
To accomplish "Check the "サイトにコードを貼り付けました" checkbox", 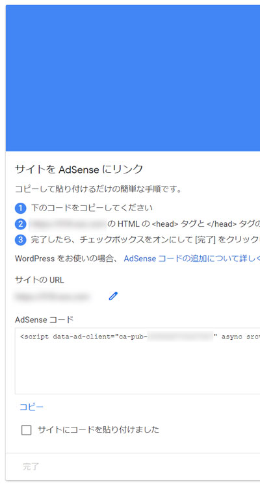I will pyautogui.click(x=27, y=430).
